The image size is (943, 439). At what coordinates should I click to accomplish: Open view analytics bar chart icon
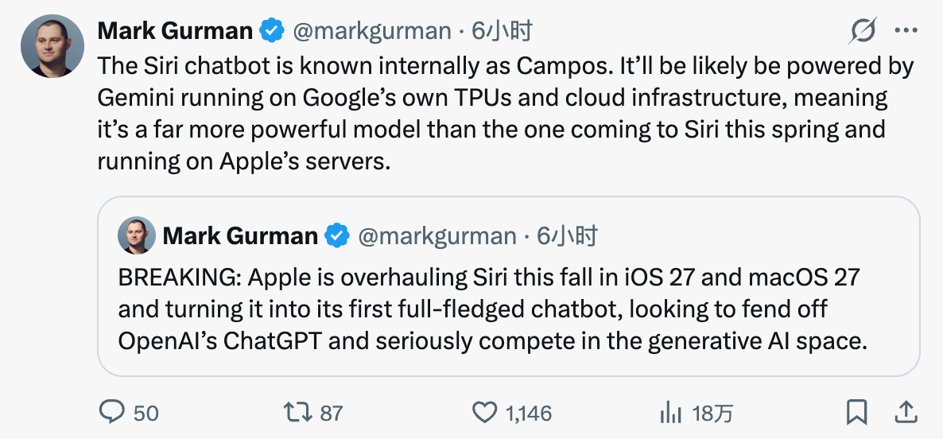[x=672, y=412]
